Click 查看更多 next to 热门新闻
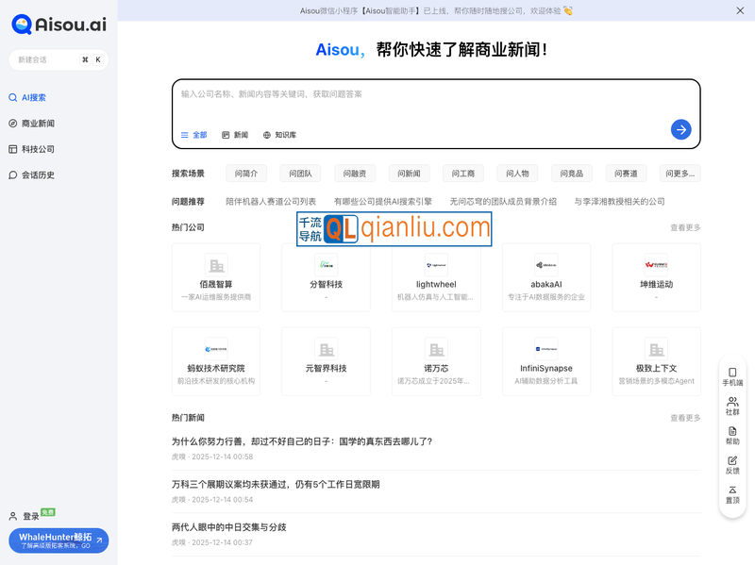The height and width of the screenshot is (565, 755). tap(688, 417)
